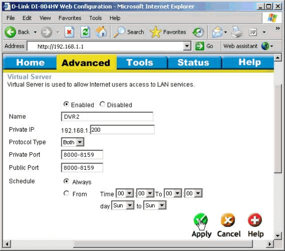Stop page loading with red X icon
The image size is (285, 251).
pyautogui.click(x=69, y=32)
